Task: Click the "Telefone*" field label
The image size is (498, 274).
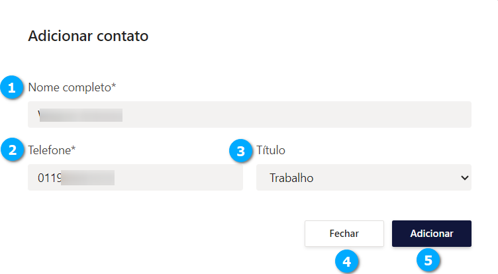Action: point(52,150)
